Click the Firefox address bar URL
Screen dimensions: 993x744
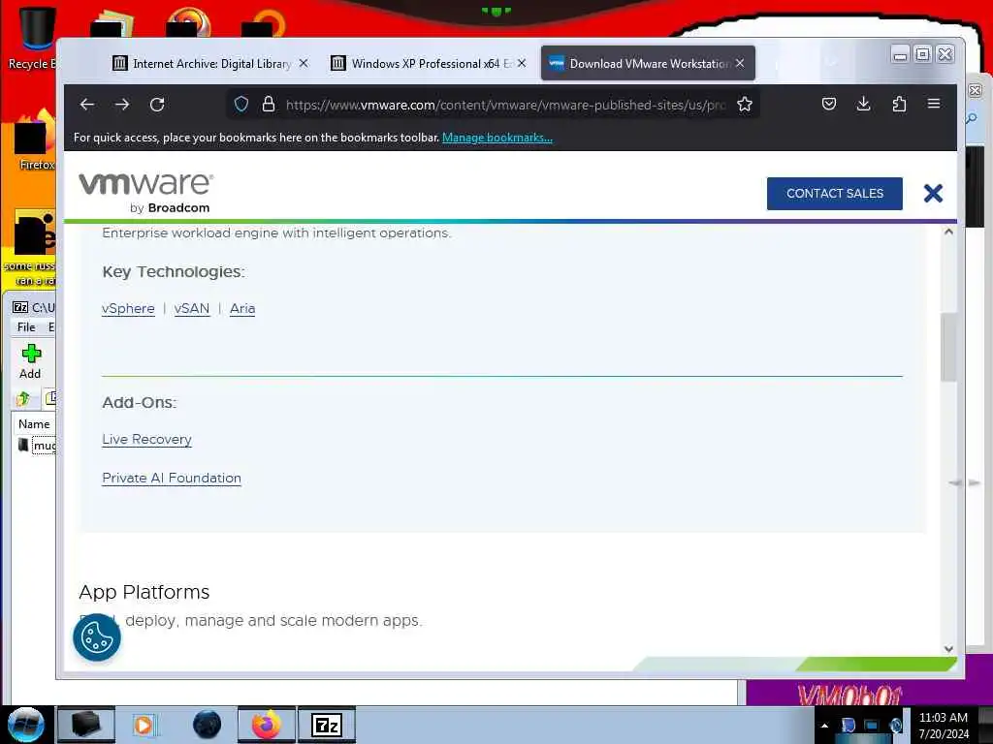click(505, 105)
